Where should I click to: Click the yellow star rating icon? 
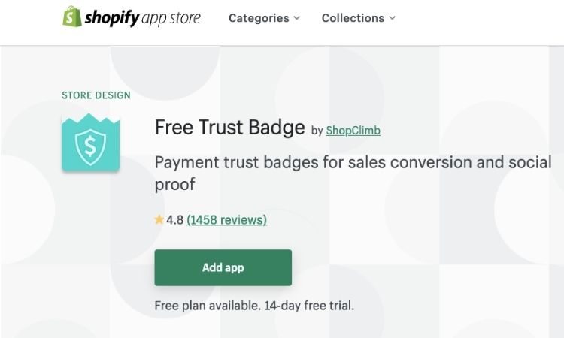159,219
